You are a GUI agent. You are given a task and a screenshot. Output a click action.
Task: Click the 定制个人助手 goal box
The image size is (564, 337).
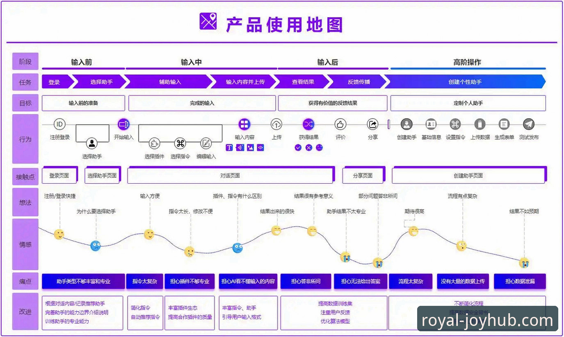point(468,103)
